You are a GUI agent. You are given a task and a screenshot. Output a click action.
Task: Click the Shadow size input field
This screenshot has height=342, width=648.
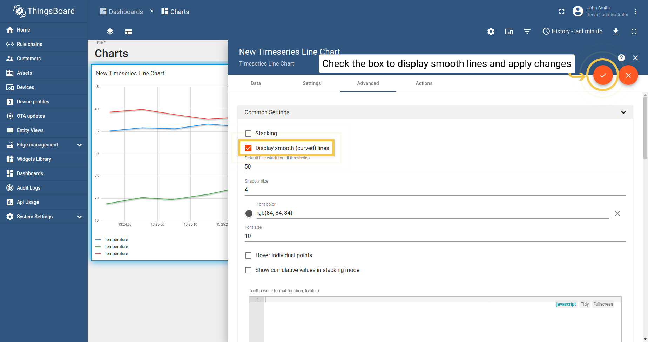(x=435, y=190)
